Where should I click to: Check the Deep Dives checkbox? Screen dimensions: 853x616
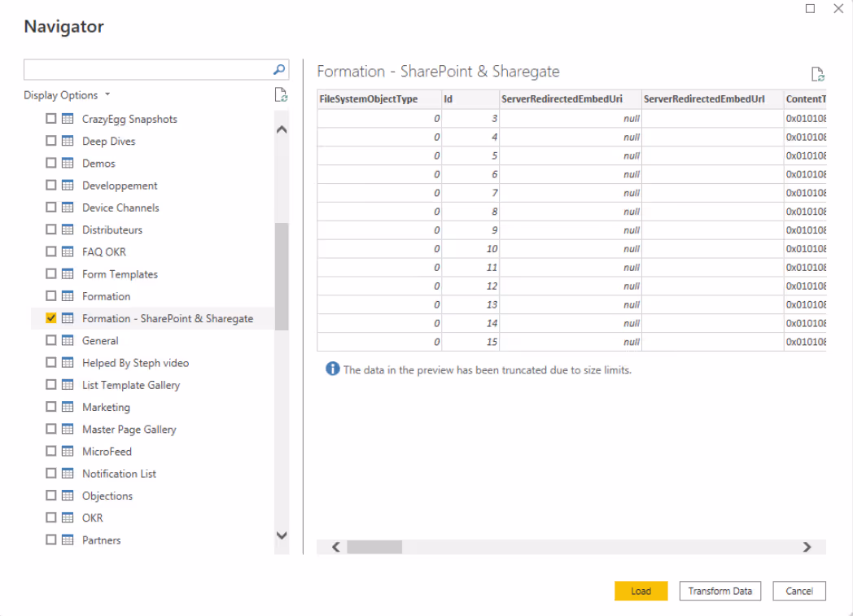(x=51, y=141)
